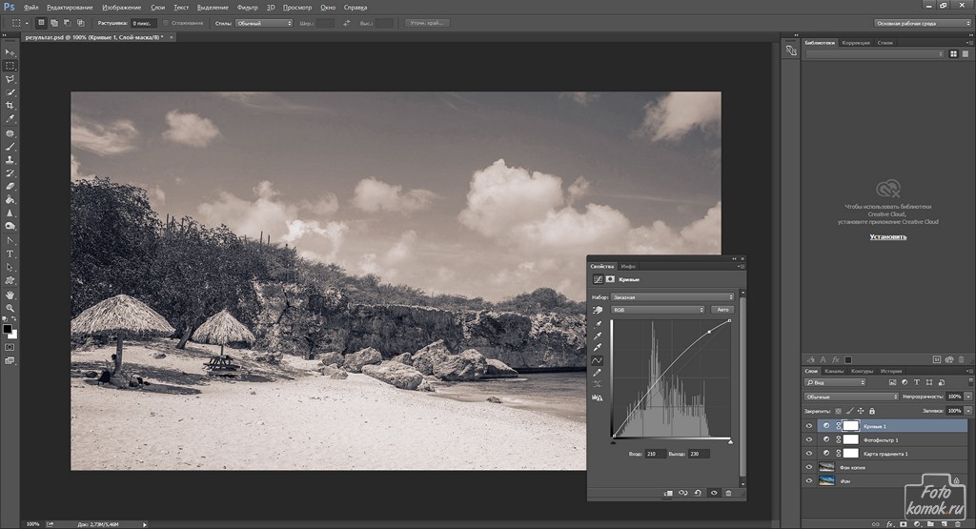Click the Авто button in Curves
The image size is (976, 529).
point(722,310)
